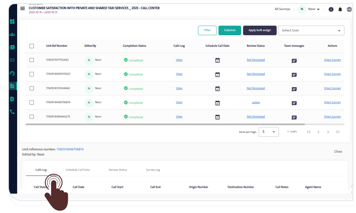The width and height of the screenshot is (356, 213).
Task: Switch to the Schedule Call Date tab
Action: [77, 170]
